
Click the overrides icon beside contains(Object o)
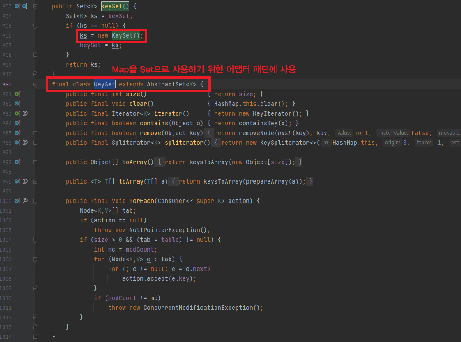click(x=17, y=123)
